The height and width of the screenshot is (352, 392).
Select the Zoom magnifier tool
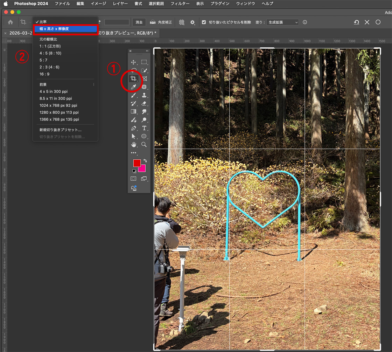(144, 144)
